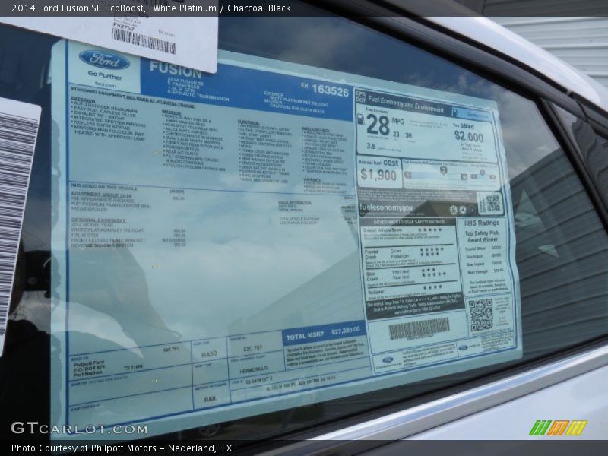This screenshot has width=608, height=456.
Task: Click the Fuel Economy and Environment heading
Action: coord(406,104)
